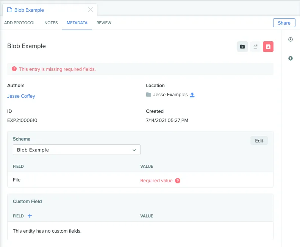
Task: Click the red warning exclamation icon
Action: pos(14,69)
